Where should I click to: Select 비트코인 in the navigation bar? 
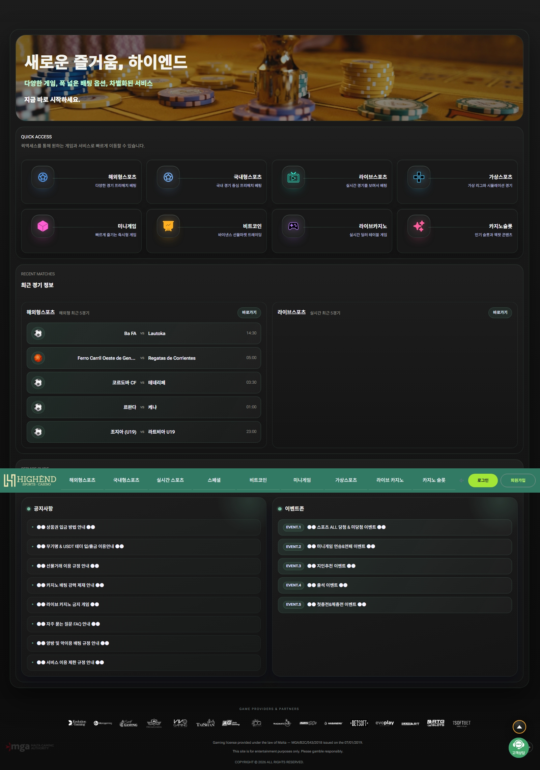(258, 480)
